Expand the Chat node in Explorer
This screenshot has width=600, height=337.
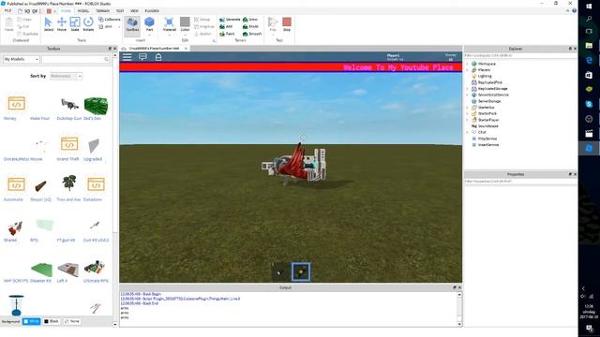click(x=467, y=132)
